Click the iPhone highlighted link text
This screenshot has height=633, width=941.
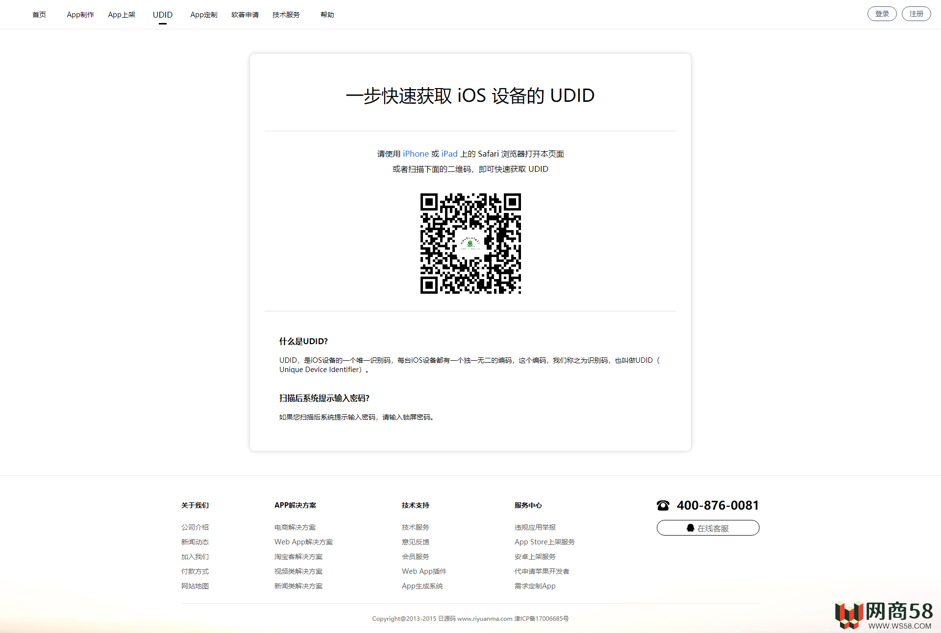416,154
